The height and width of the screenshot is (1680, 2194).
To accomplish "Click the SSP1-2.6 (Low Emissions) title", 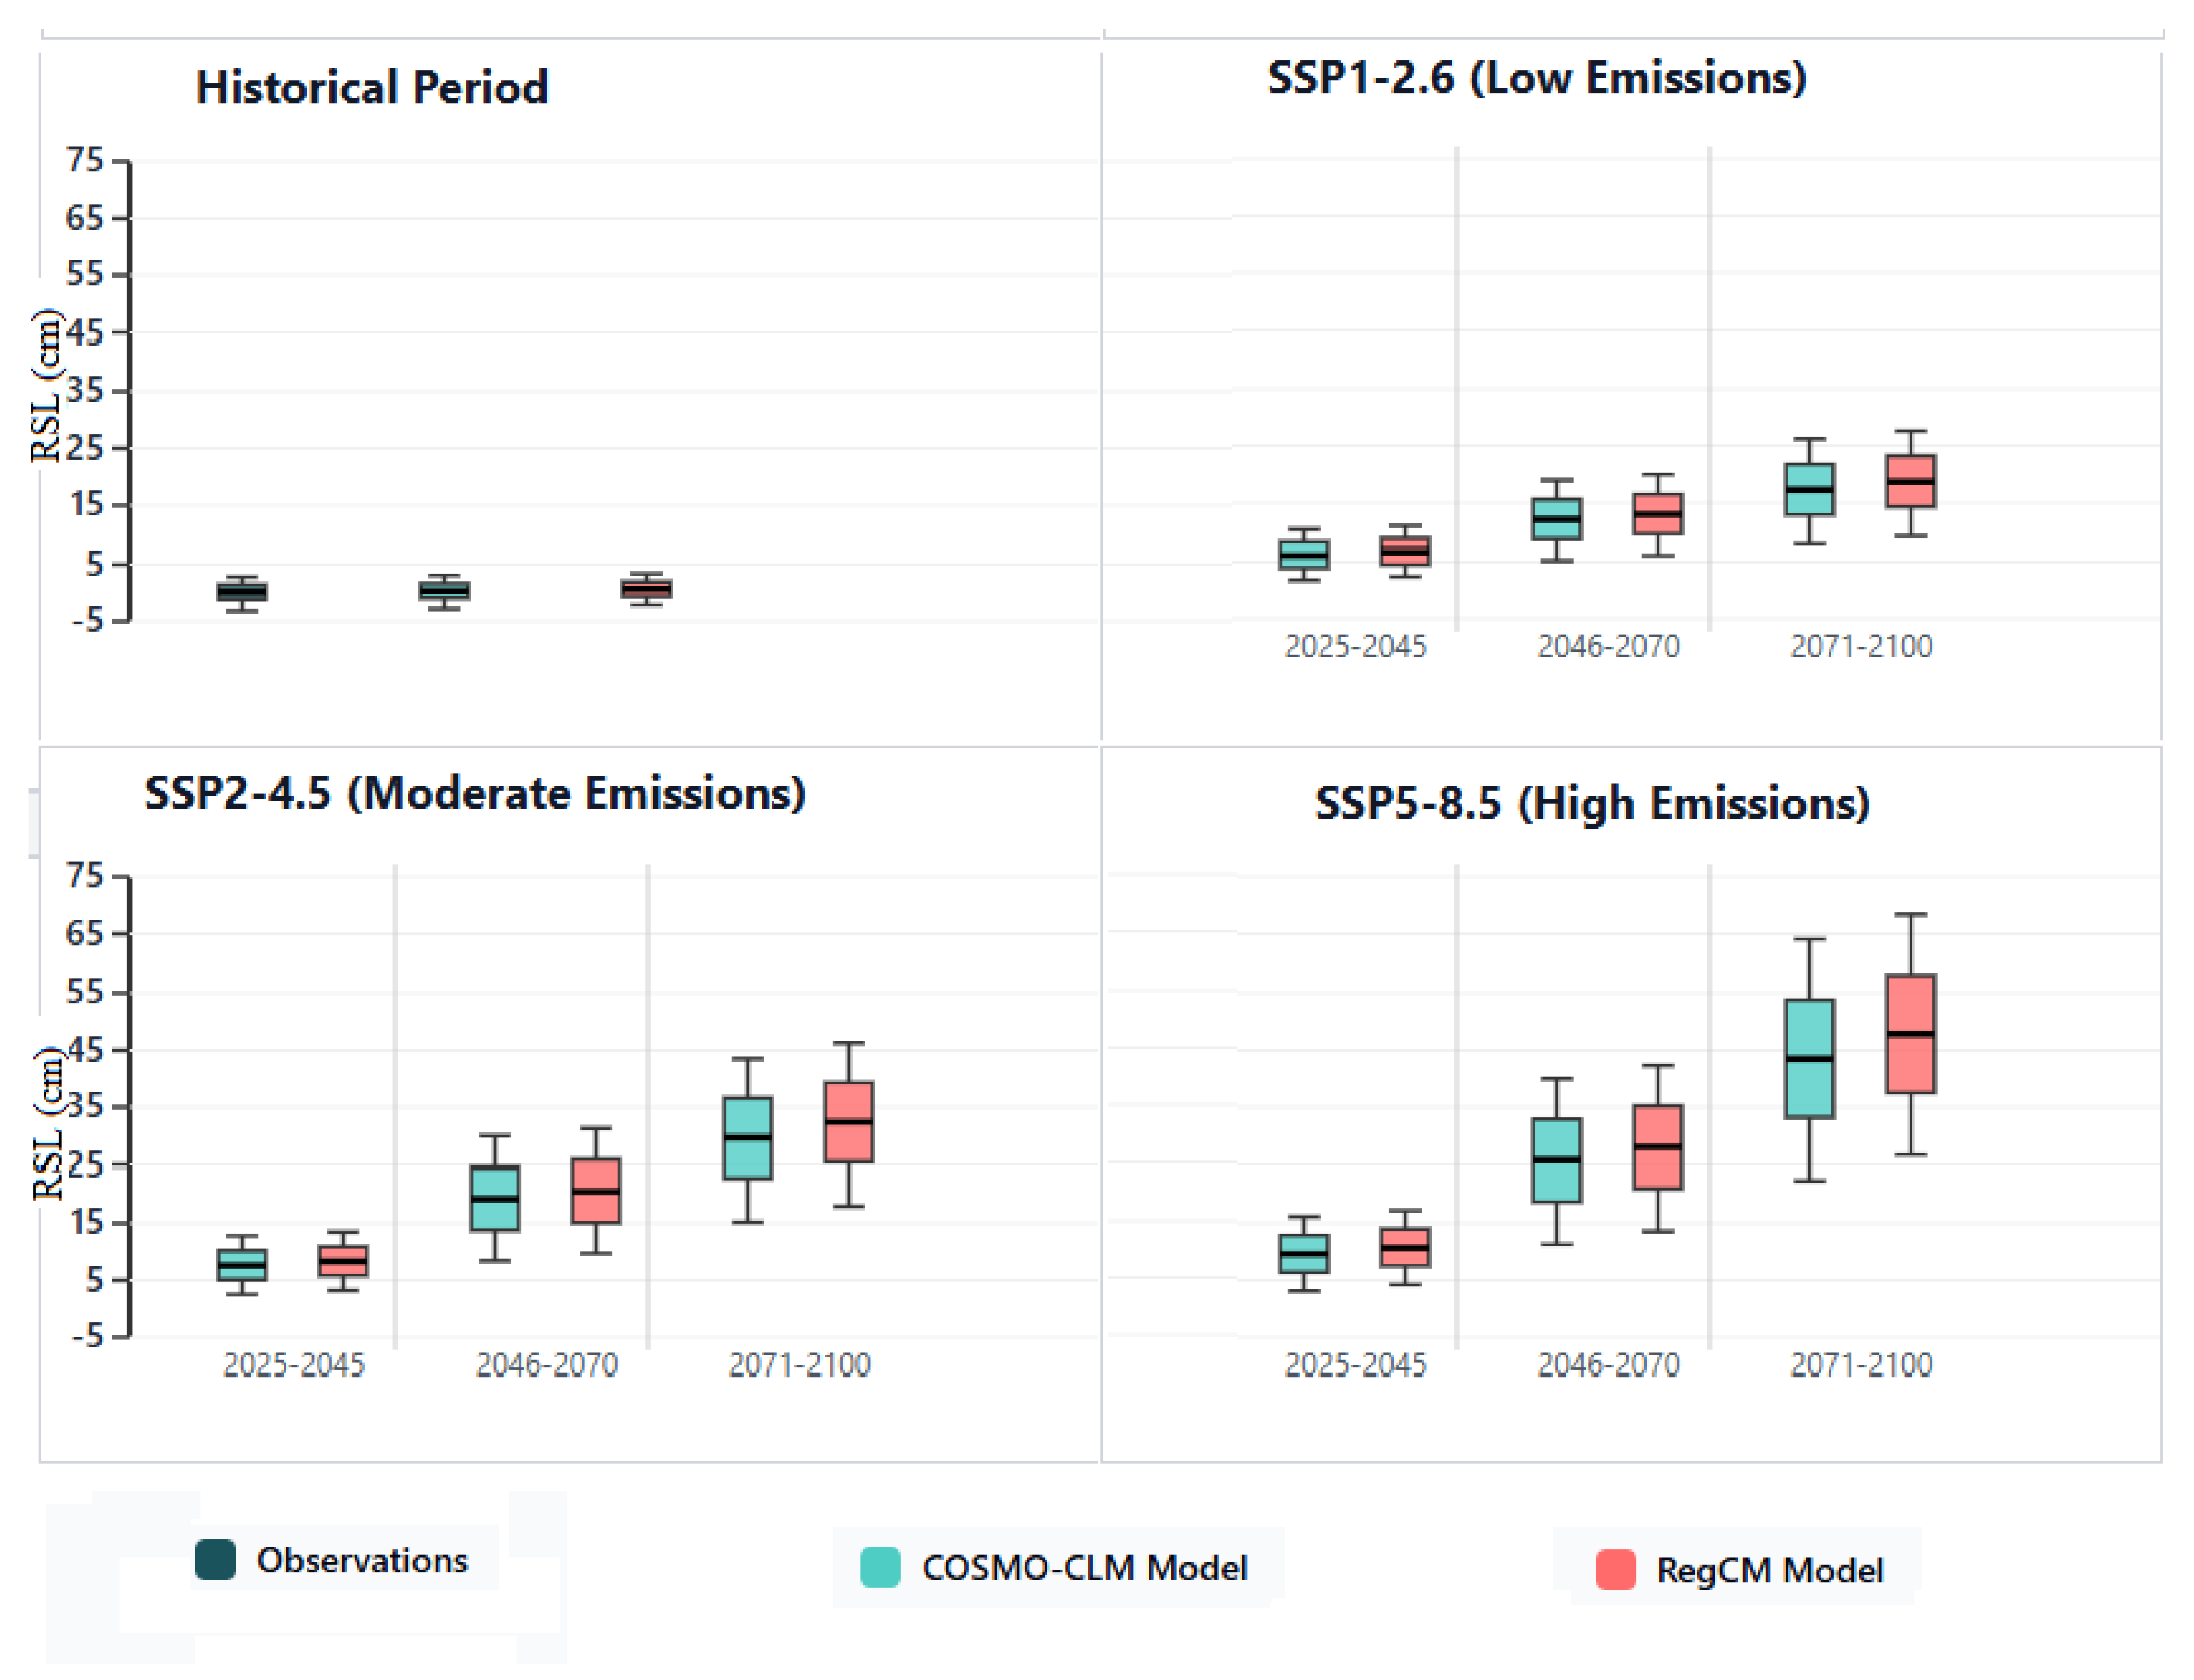I will pos(1537,77).
